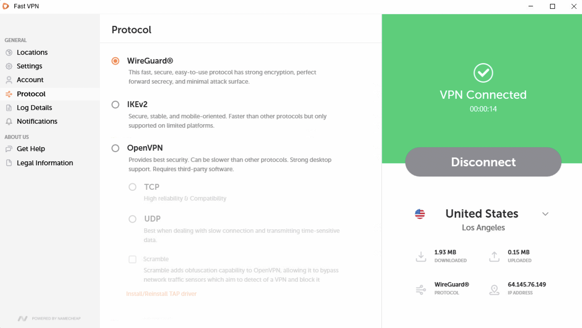This screenshot has height=328, width=582.
Task: Click the Account person icon
Action: click(x=9, y=80)
